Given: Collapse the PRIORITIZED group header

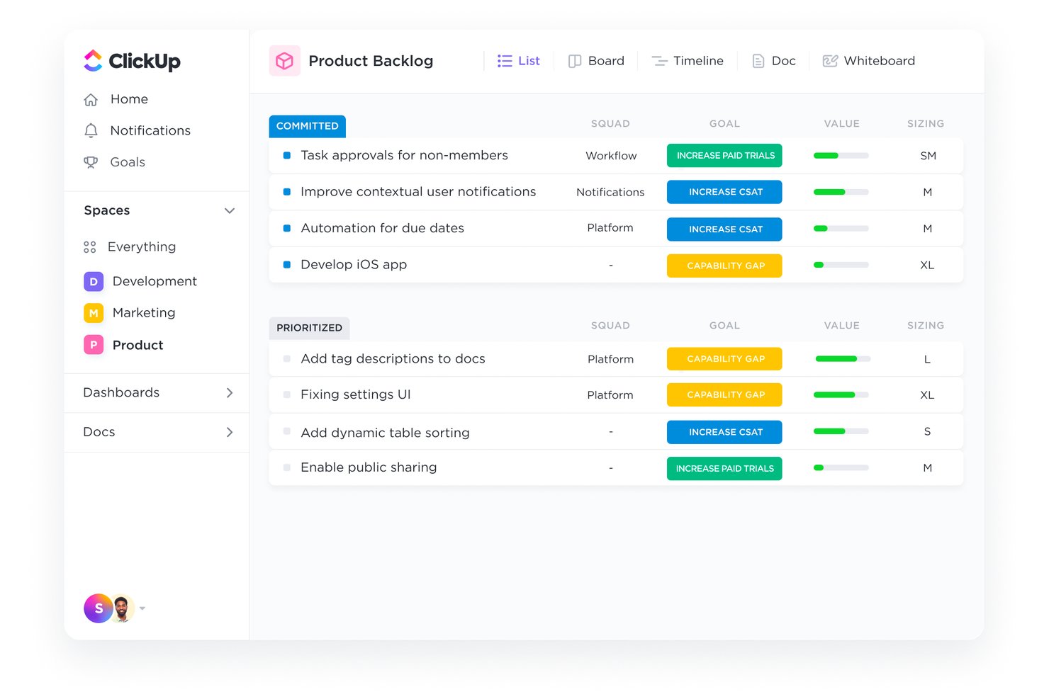Looking at the screenshot, I should tap(309, 328).
